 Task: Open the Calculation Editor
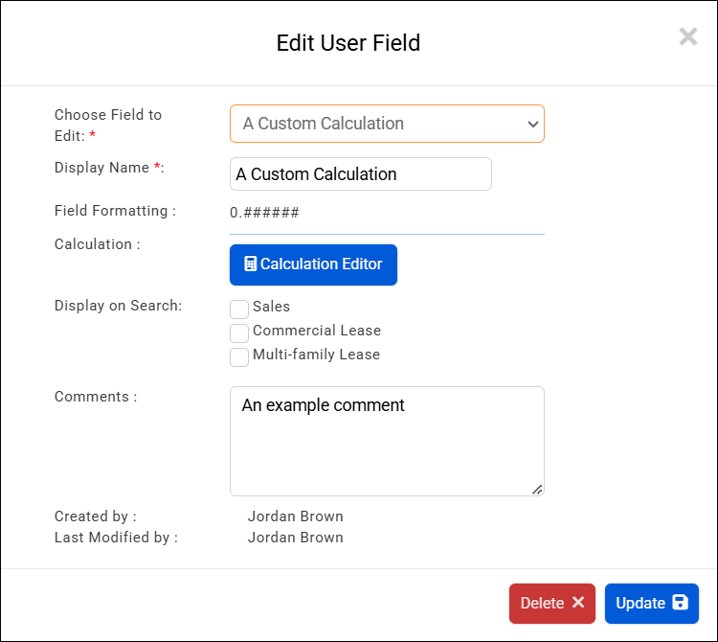coord(313,264)
